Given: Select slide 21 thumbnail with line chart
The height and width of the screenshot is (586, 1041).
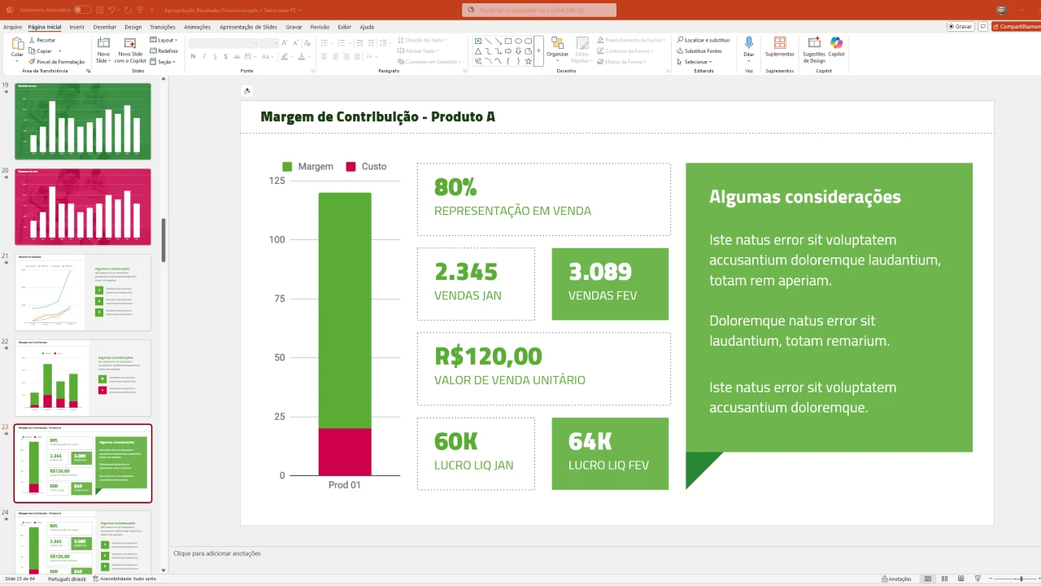Looking at the screenshot, I should tap(83, 292).
